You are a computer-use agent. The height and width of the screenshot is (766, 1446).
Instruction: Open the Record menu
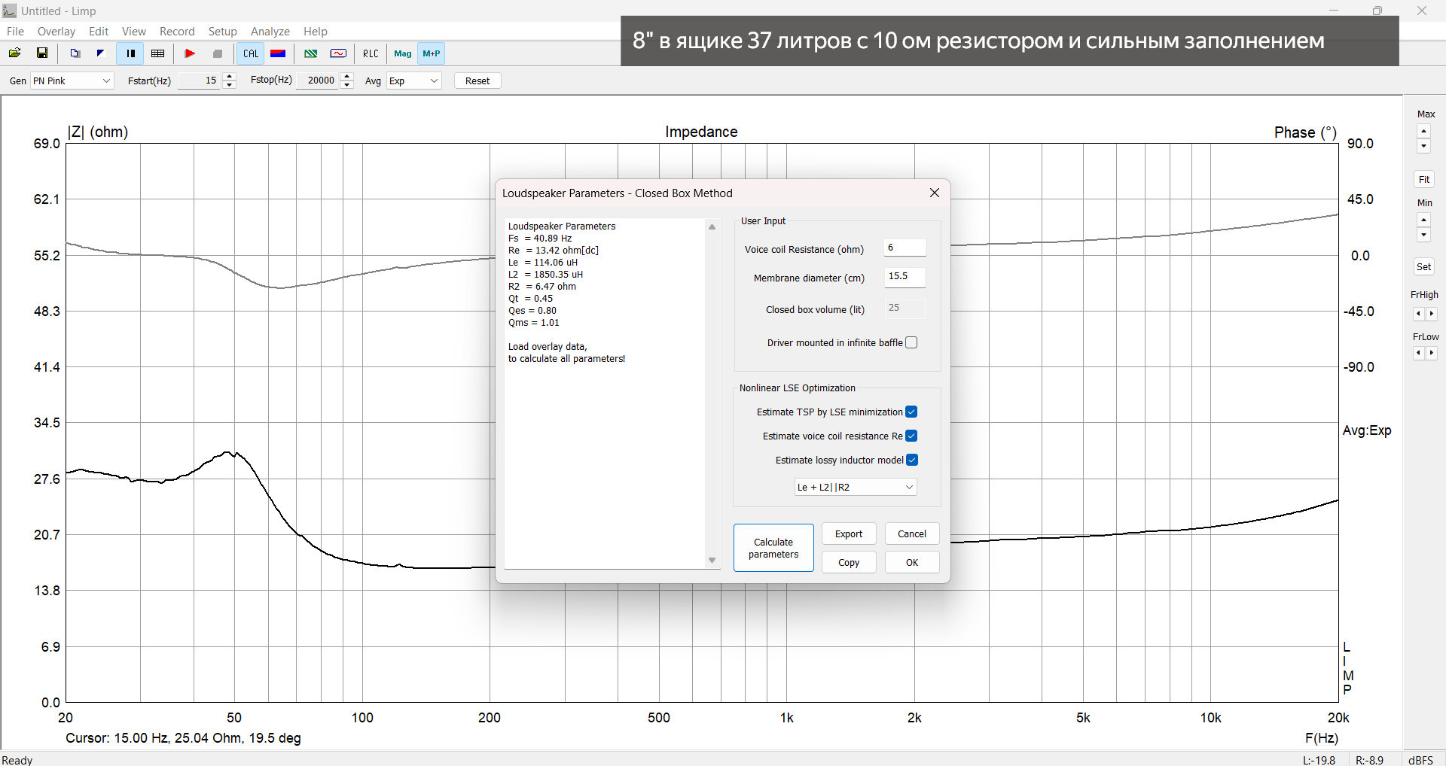point(177,32)
